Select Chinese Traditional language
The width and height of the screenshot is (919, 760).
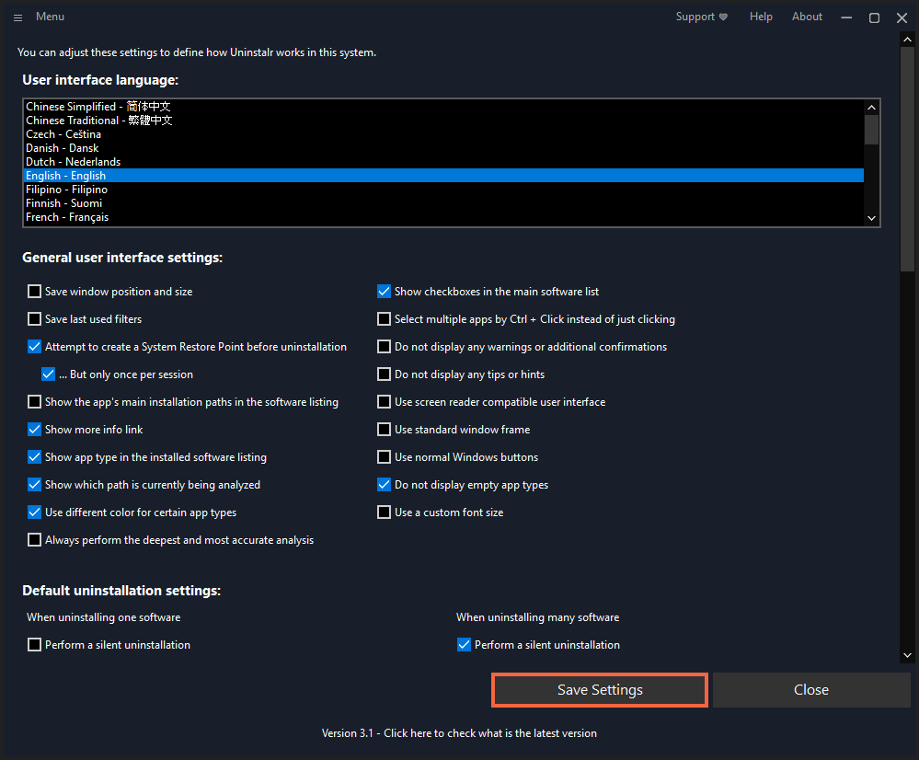coord(443,121)
